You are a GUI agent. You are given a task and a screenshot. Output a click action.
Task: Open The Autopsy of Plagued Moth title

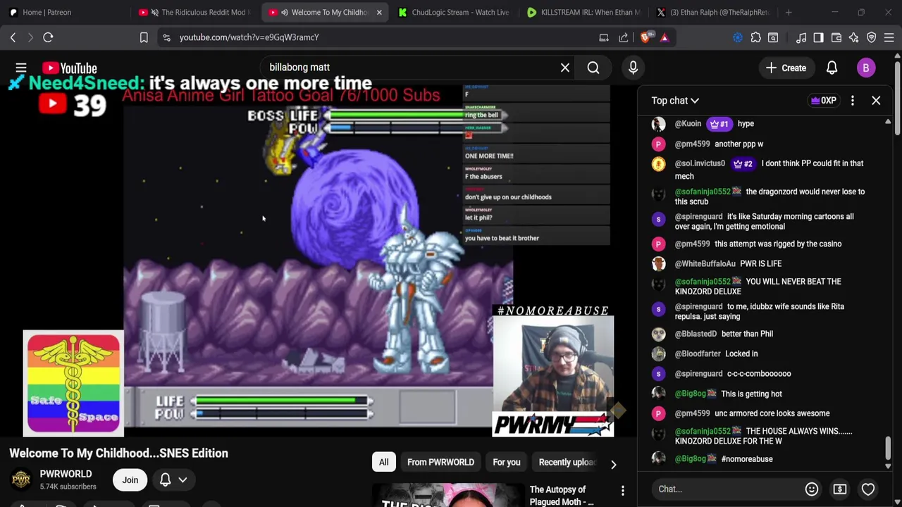point(562,496)
